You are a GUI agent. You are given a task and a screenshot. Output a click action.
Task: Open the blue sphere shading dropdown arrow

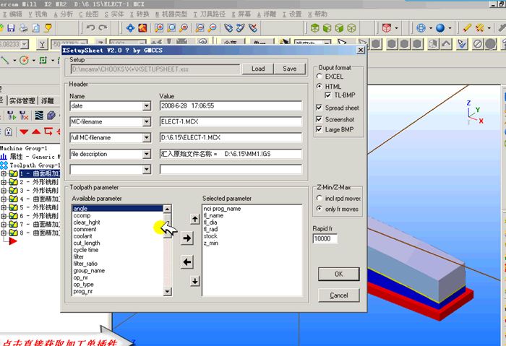[450, 28]
